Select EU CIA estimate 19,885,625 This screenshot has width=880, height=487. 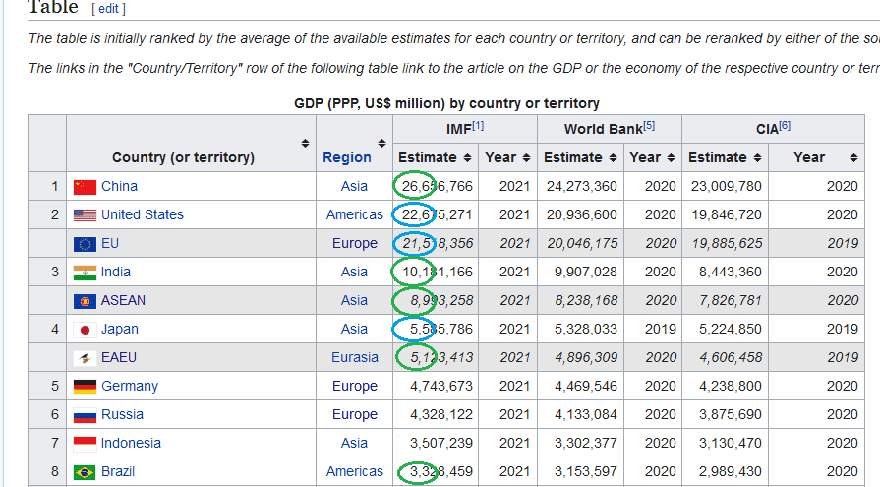[727, 243]
